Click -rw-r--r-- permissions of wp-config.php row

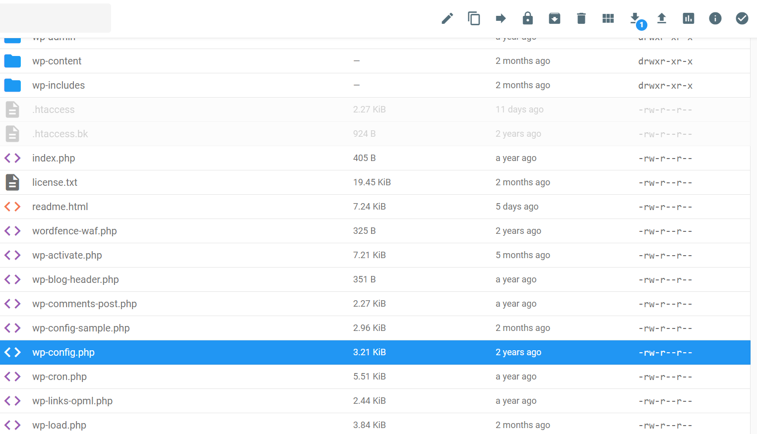coord(665,353)
